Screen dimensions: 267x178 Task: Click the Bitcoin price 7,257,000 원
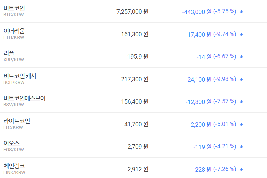click(x=132, y=12)
